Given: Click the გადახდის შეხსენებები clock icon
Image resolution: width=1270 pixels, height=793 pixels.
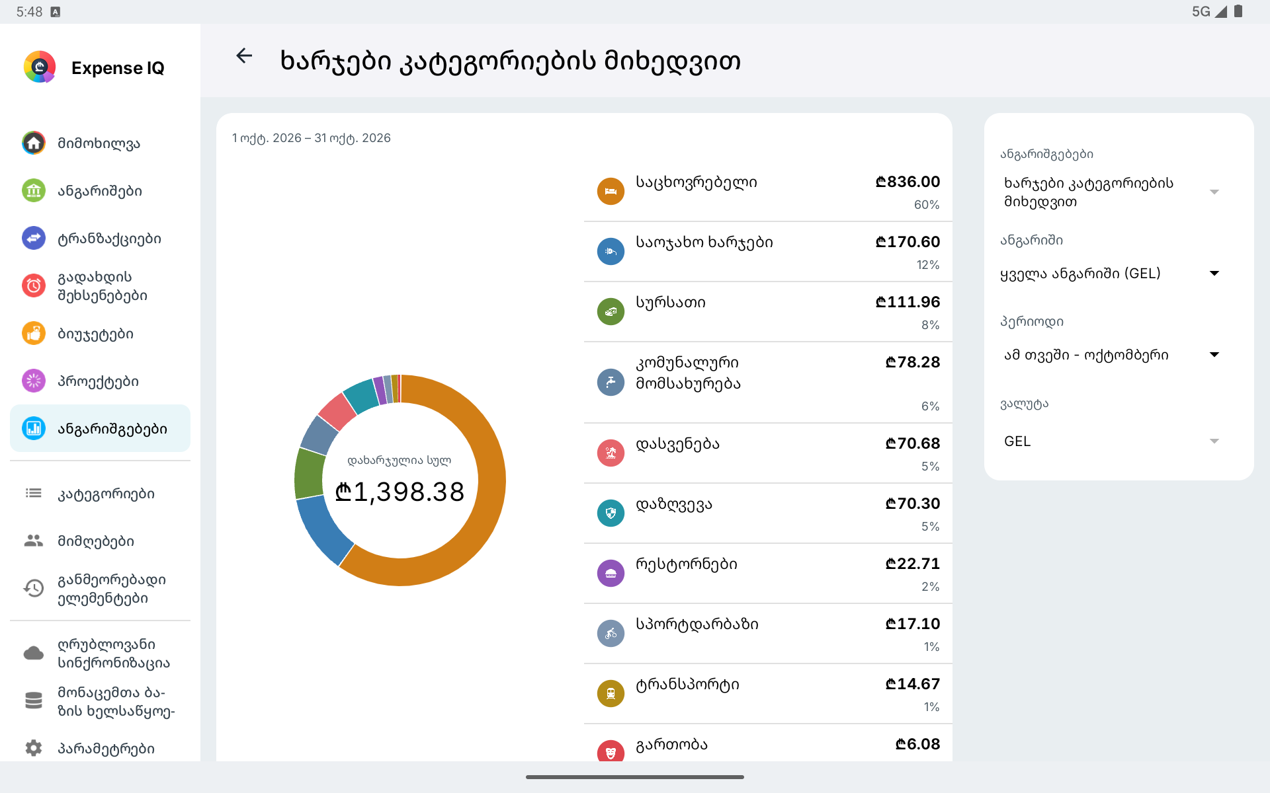Looking at the screenshot, I should (34, 285).
